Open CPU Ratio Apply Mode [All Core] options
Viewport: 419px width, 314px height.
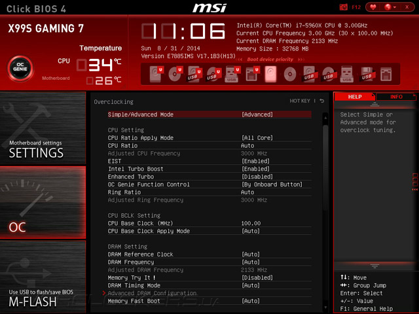click(257, 138)
